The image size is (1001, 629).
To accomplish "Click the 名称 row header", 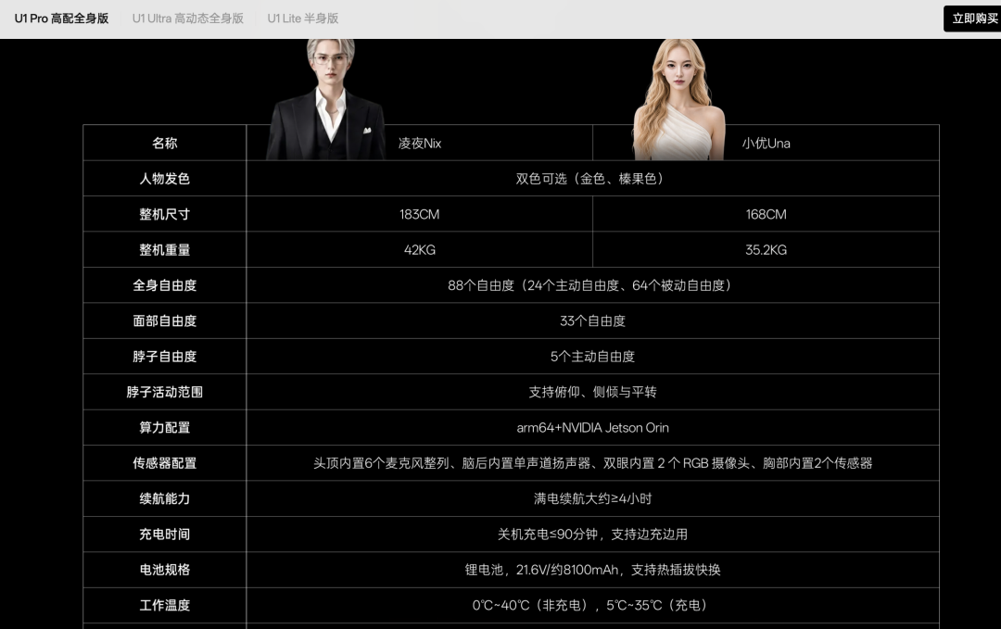I will 165,143.
